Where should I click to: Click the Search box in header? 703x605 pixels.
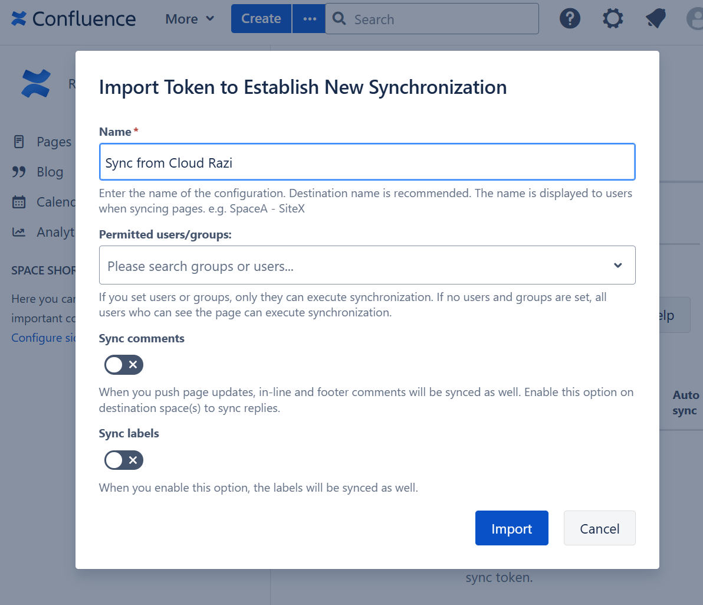[x=436, y=19]
